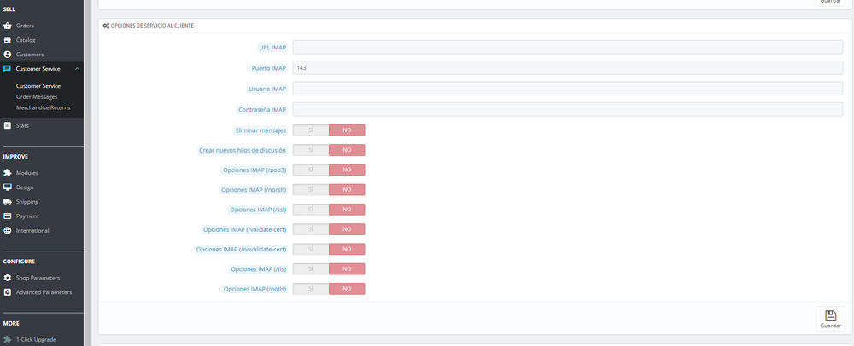Click the URL IMAP label
The width and height of the screenshot is (854, 346).
[272, 48]
